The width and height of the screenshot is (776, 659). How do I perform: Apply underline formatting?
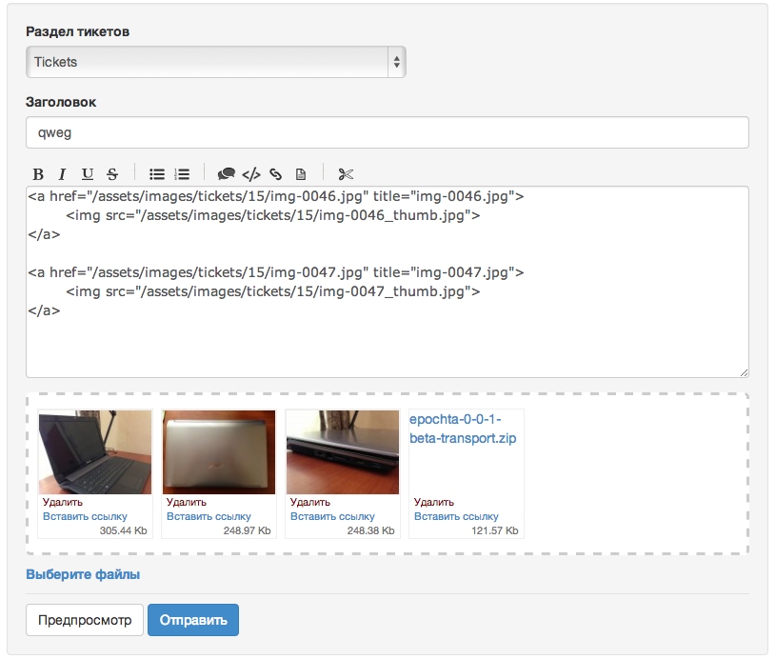pos(88,174)
